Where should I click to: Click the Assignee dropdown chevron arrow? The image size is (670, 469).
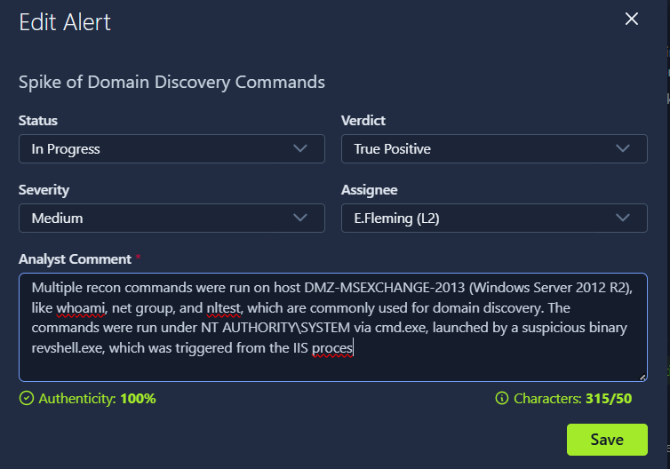pyautogui.click(x=622, y=218)
